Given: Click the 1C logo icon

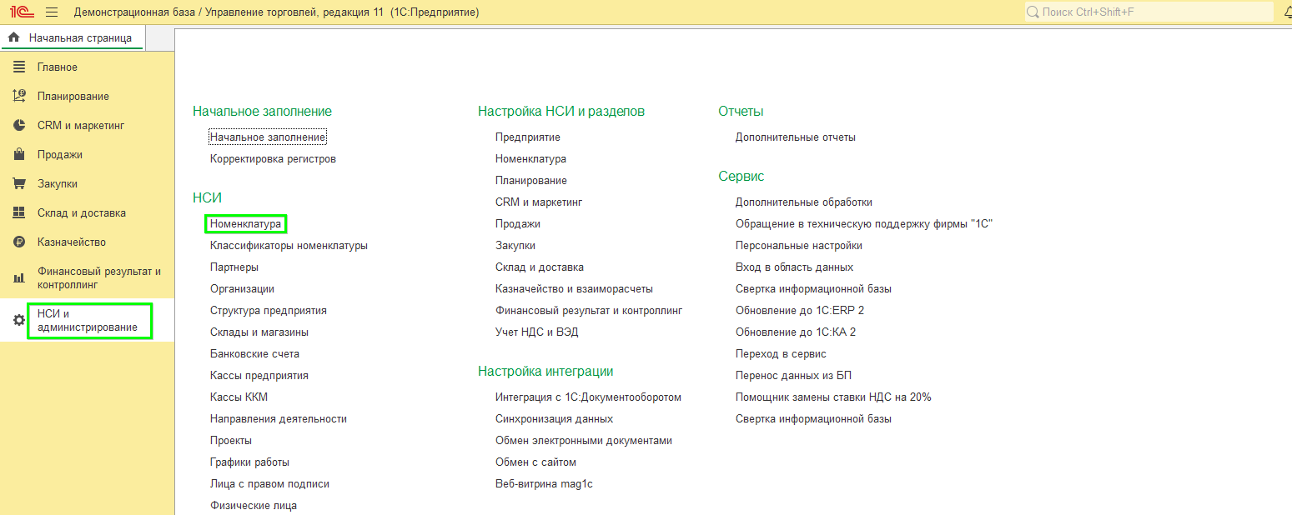Looking at the screenshot, I should [22, 12].
